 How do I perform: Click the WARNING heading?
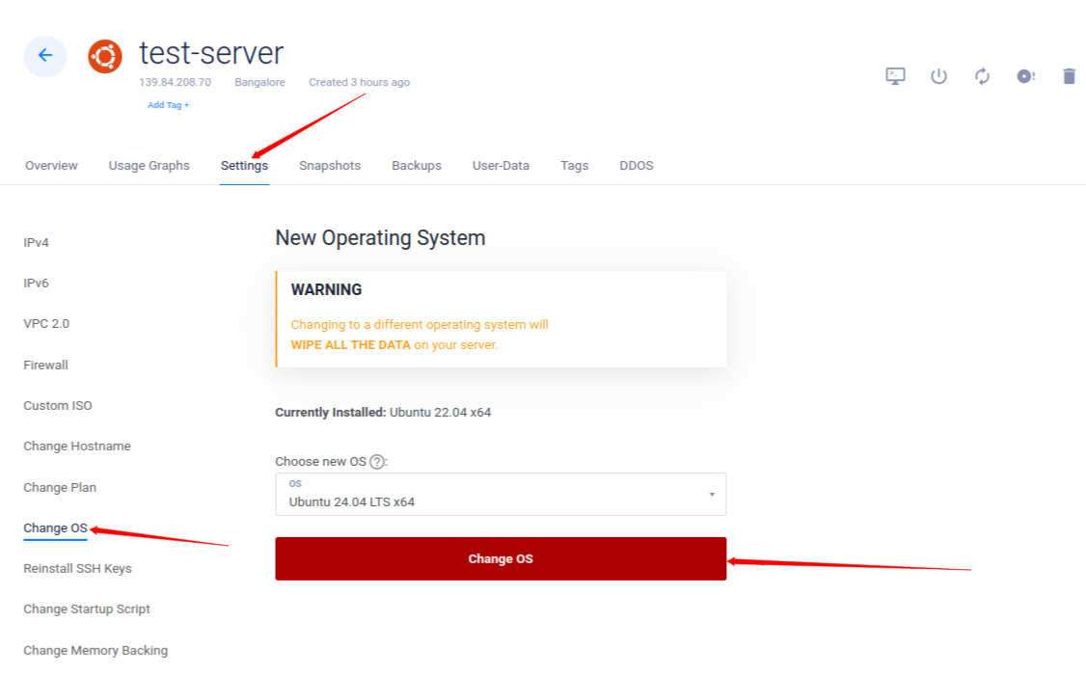pos(326,290)
